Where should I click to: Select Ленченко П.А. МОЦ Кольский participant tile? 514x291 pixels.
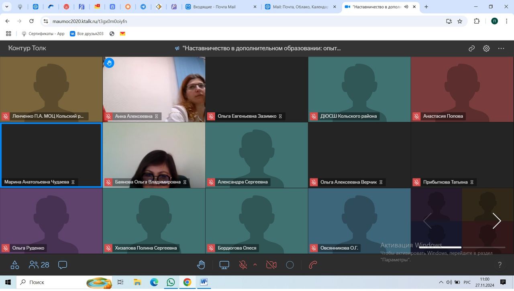(x=51, y=89)
